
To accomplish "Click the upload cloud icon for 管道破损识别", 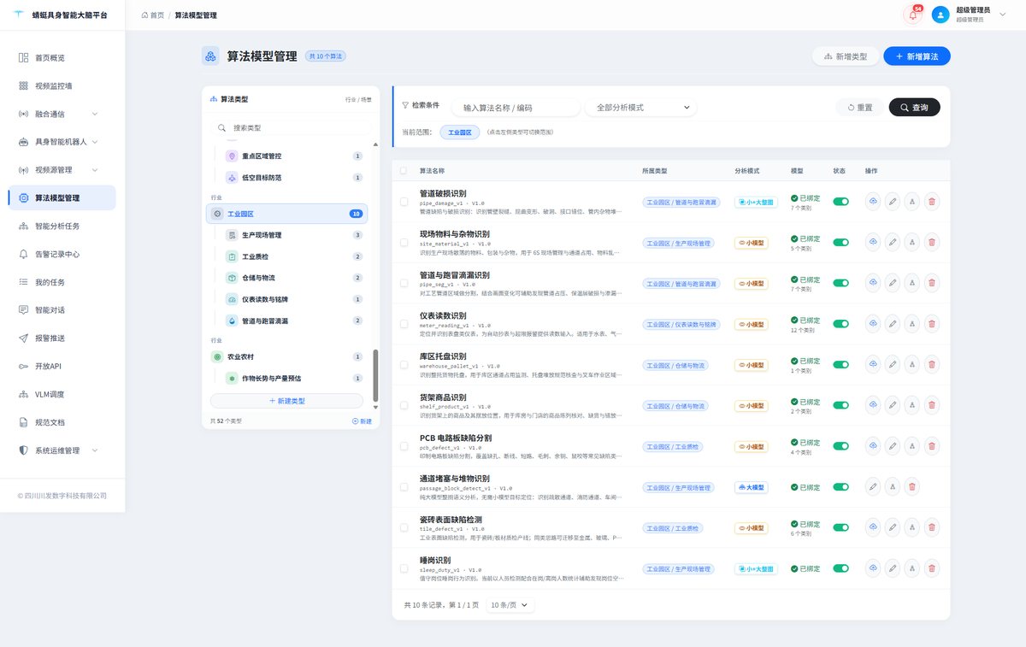I will pos(873,202).
